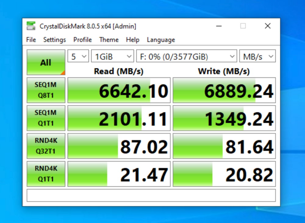Click the CrystalDiskMark app icon in title bar
Image resolution: width=305 pixels, height=223 pixels.
pyautogui.click(x=31, y=26)
